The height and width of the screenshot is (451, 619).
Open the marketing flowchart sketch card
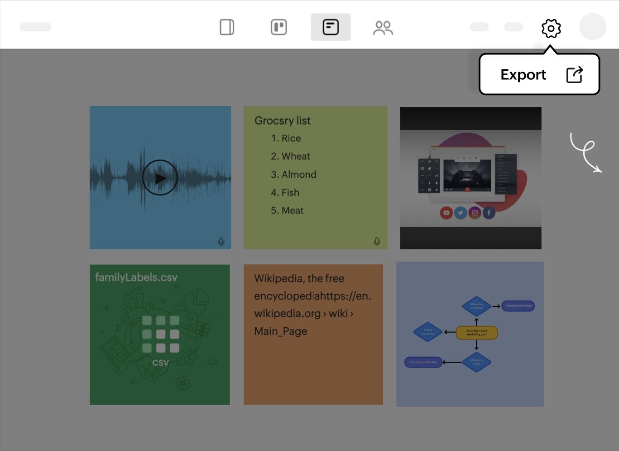coord(470,334)
